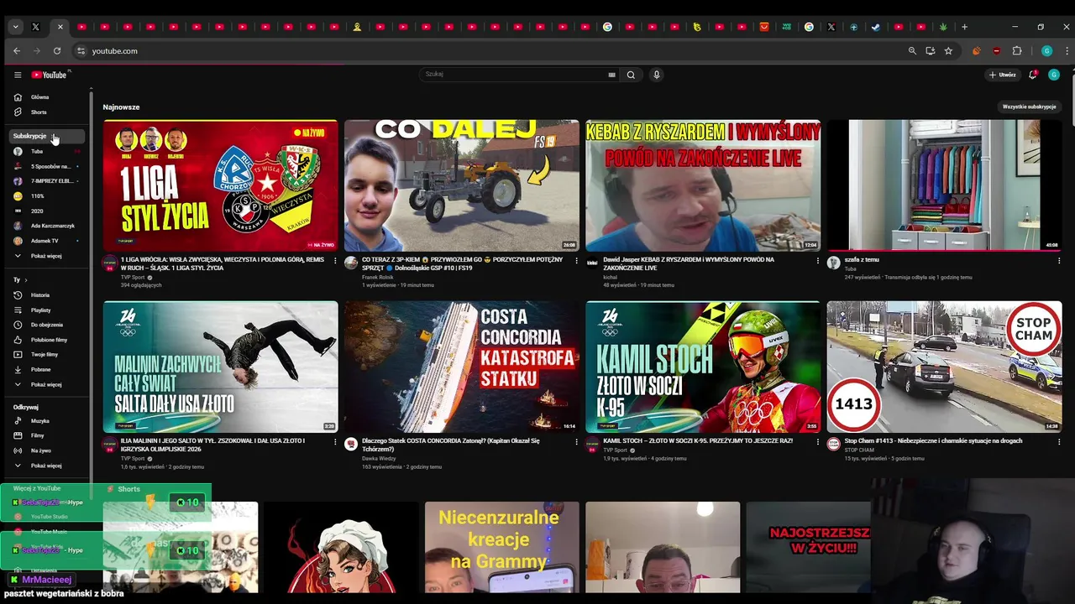Click the red shield extension icon
1075x604 pixels.
click(997, 51)
